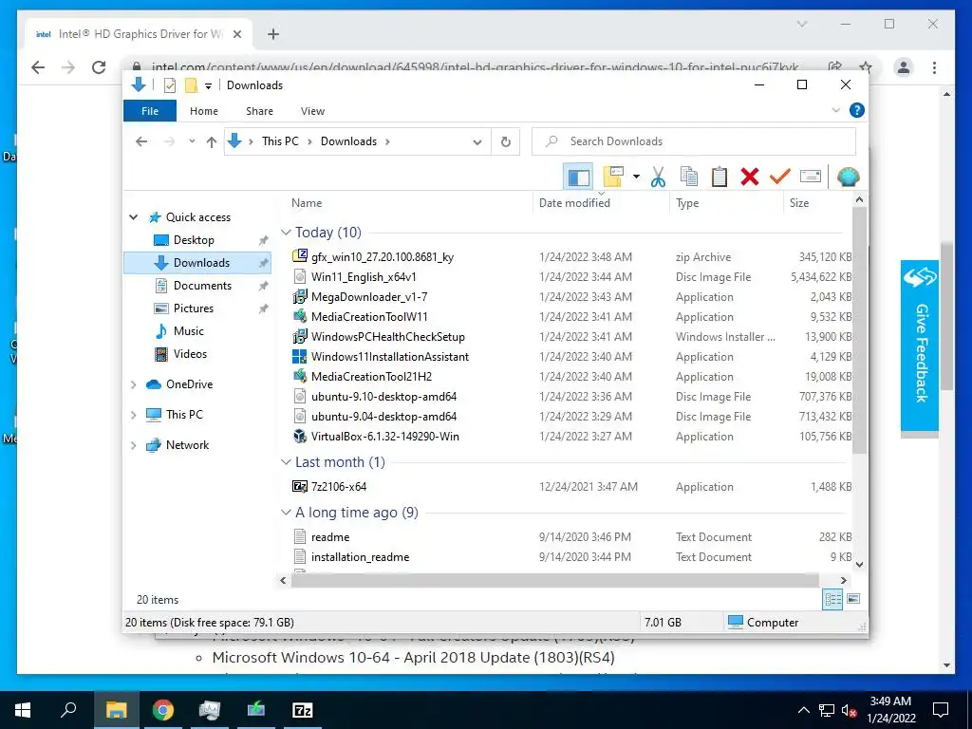Click the Paste clipboard icon
This screenshot has width=972, height=729.
(720, 178)
